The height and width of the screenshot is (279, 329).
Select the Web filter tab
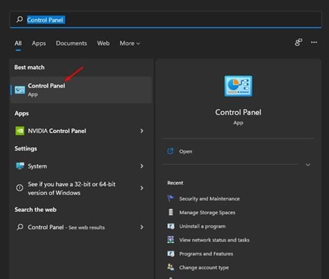tap(103, 43)
